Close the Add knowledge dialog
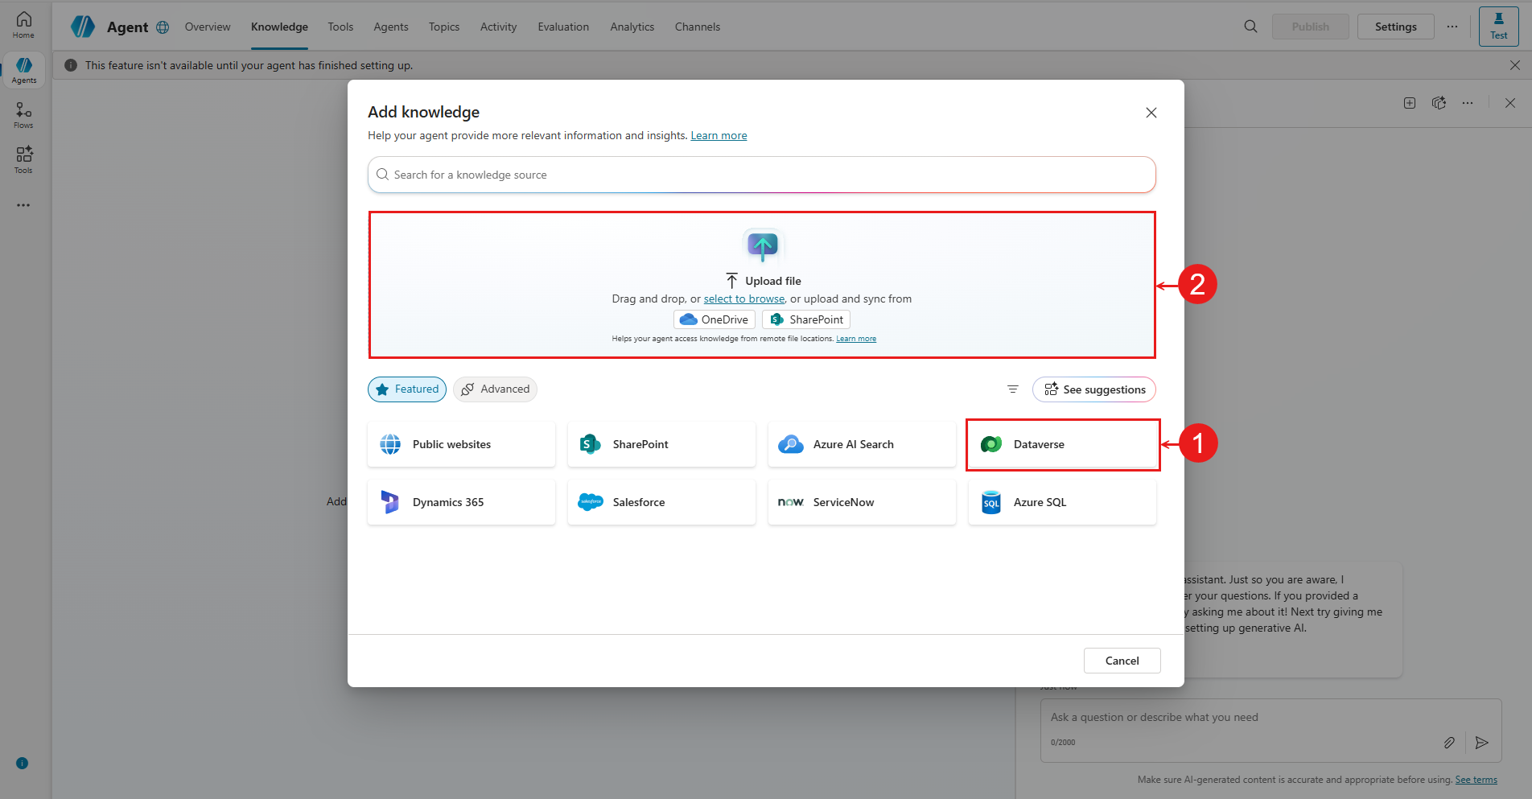This screenshot has height=799, width=1532. pos(1151,113)
